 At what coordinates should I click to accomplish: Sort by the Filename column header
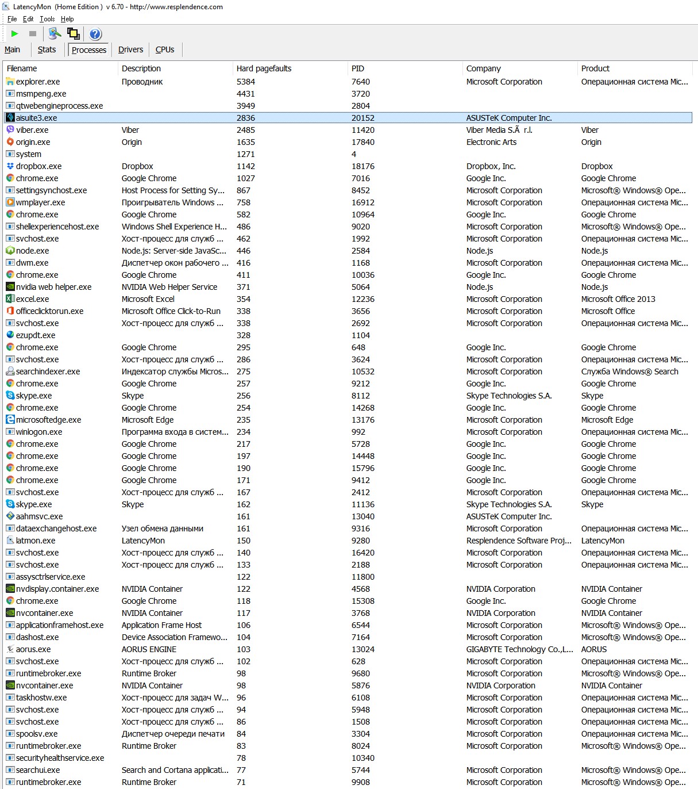point(60,68)
